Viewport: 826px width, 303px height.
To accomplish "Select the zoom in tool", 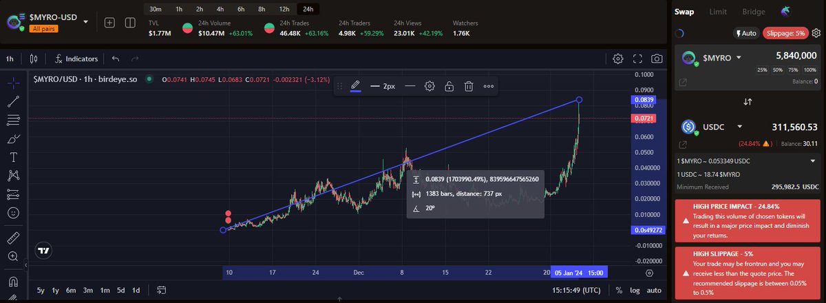I will (13, 257).
